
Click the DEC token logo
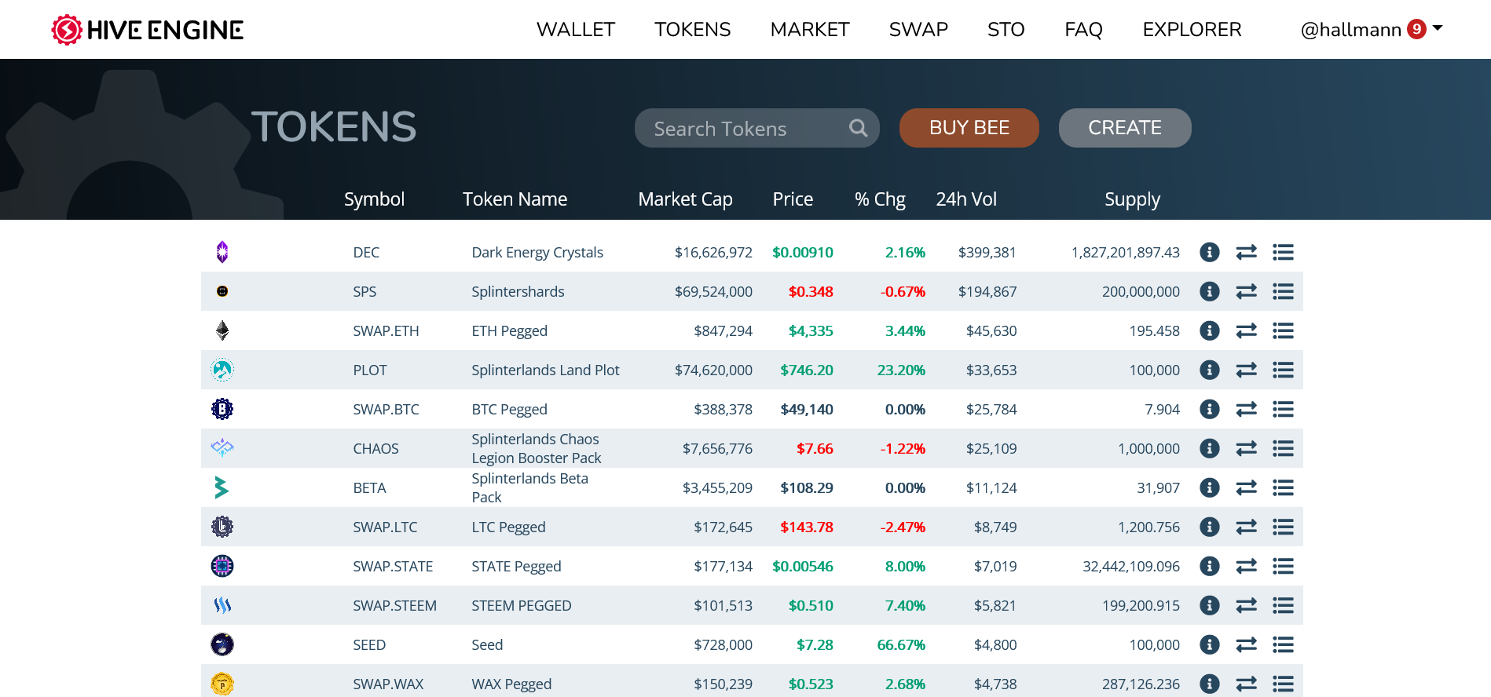pos(222,252)
